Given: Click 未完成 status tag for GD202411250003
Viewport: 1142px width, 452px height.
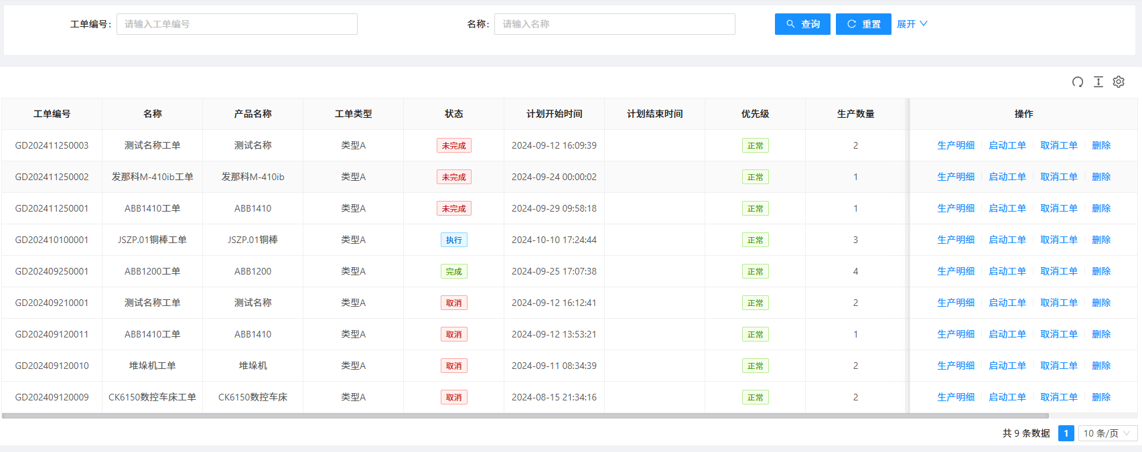Looking at the screenshot, I should [454, 145].
